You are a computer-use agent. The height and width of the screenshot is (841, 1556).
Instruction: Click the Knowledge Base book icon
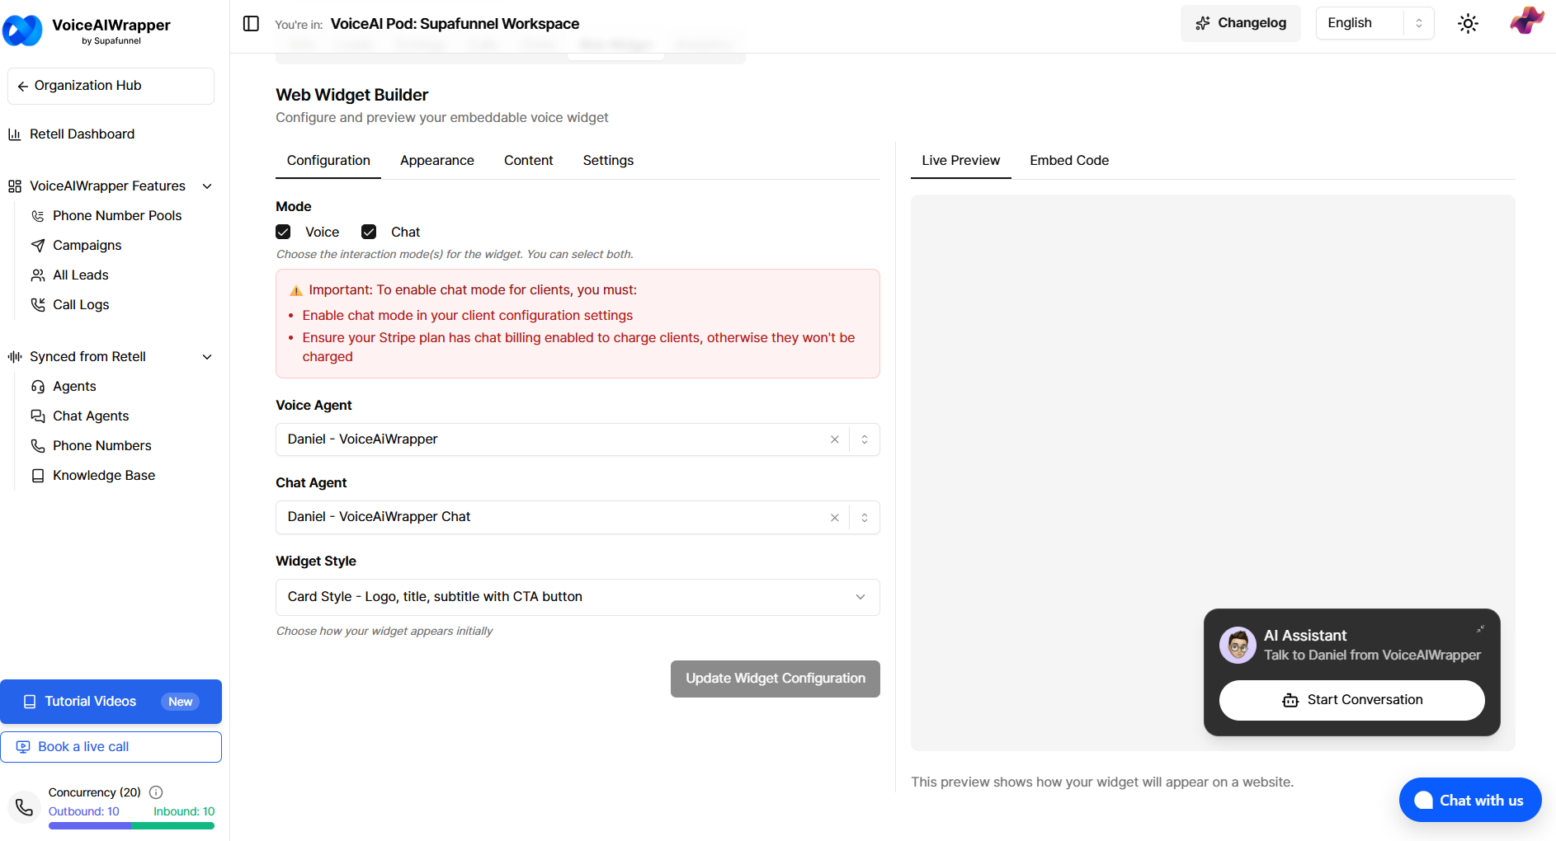38,476
